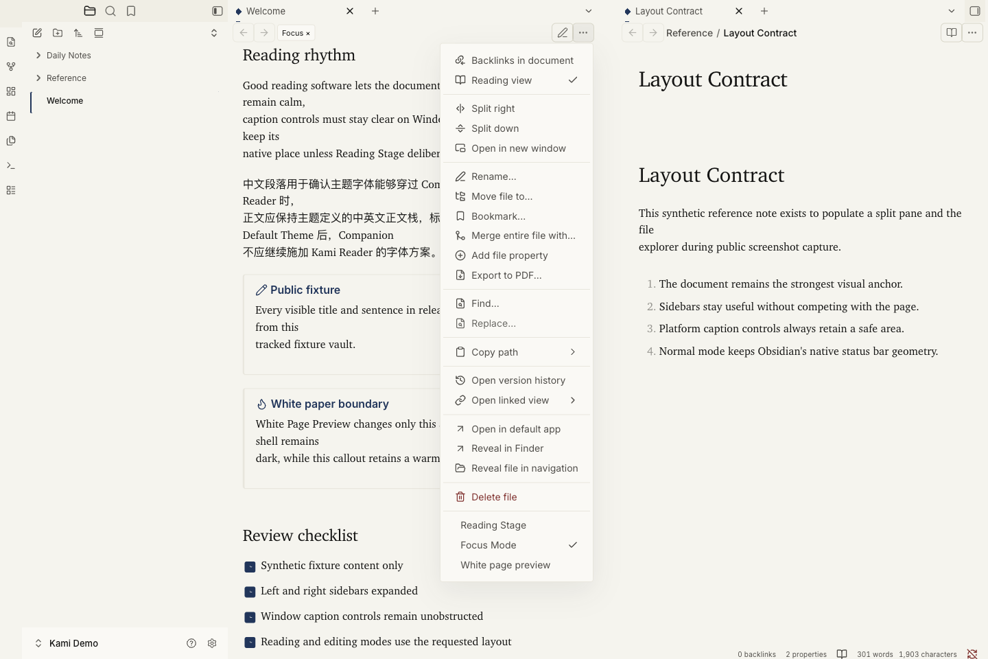Navigate back in the Welcome pane
The image size is (988, 659).
coord(244,33)
